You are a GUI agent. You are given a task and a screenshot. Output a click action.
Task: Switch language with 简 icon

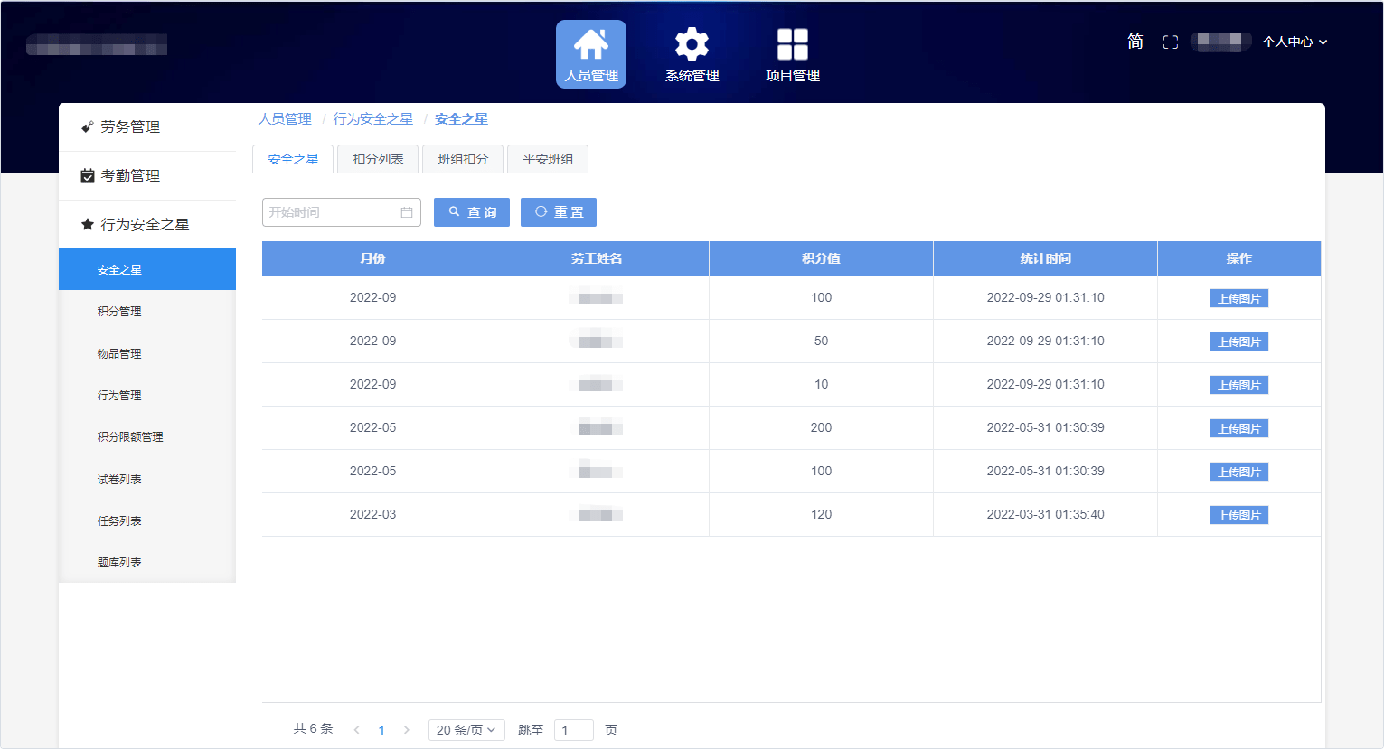click(x=1135, y=42)
